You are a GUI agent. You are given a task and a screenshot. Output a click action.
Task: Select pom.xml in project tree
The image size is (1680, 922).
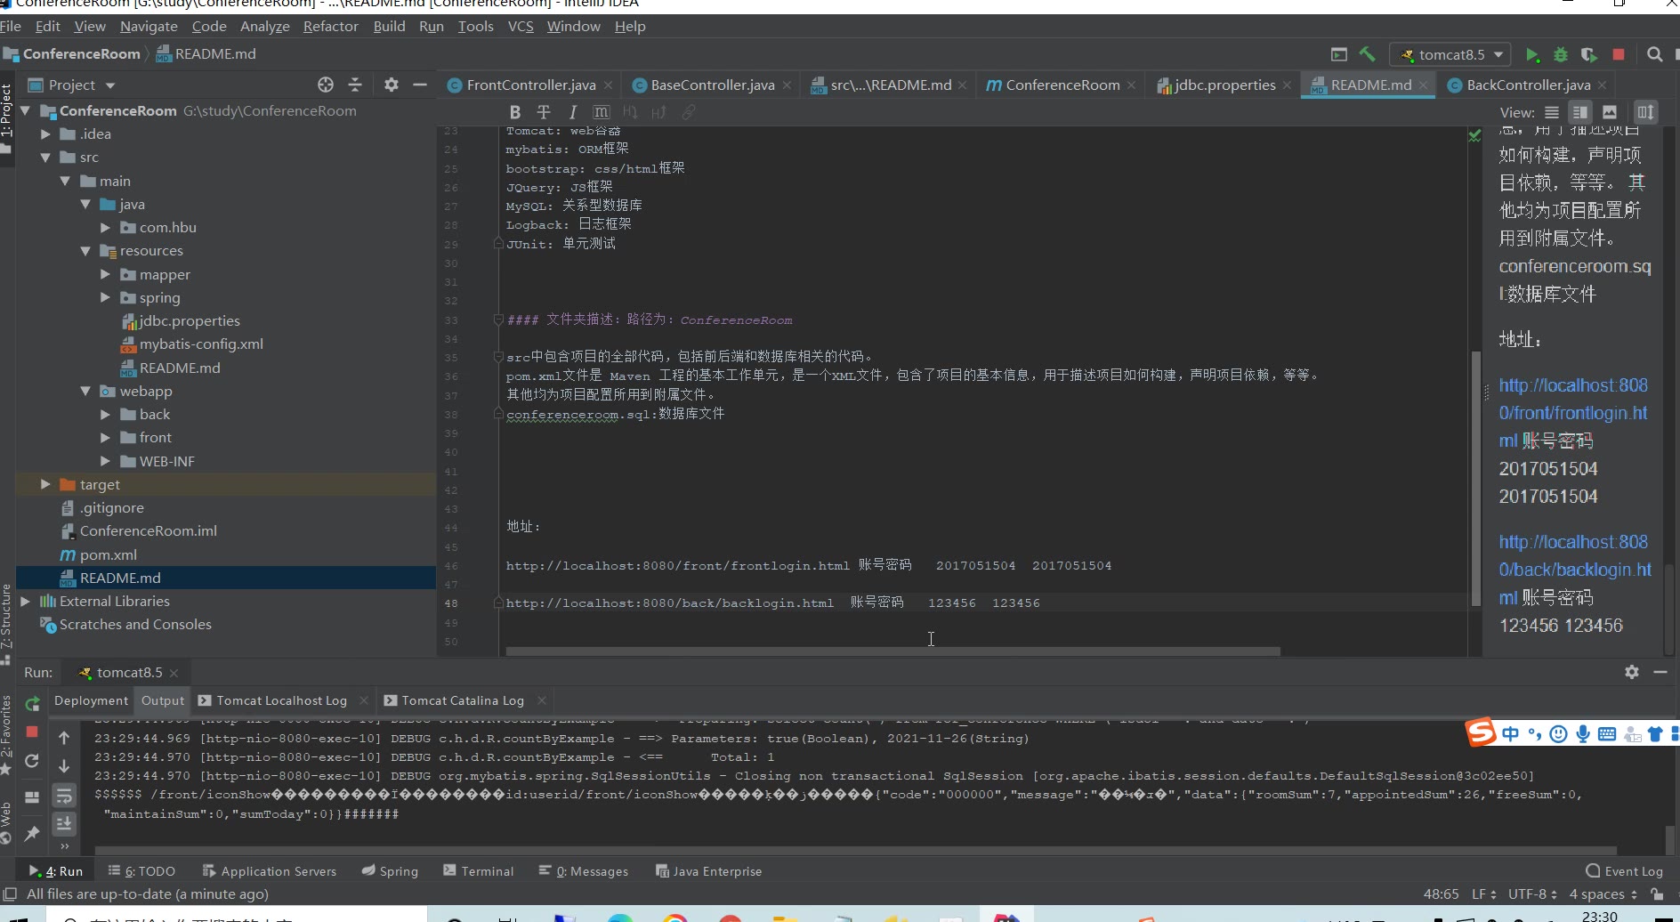coord(108,554)
